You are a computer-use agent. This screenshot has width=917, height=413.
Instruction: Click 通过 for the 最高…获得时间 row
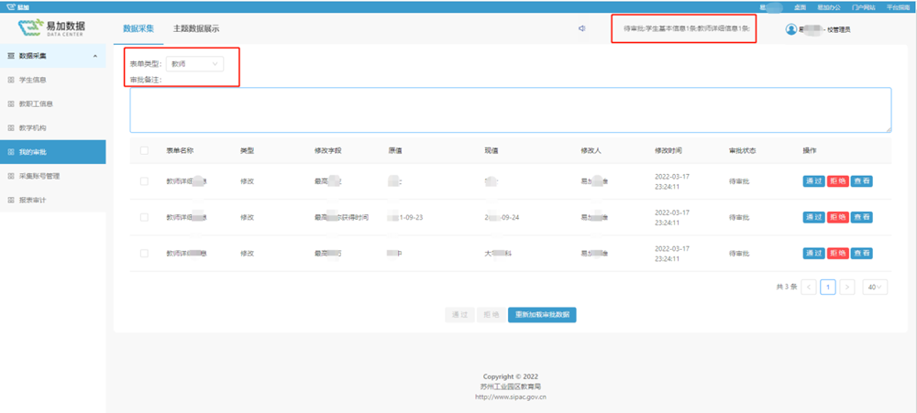[813, 217]
